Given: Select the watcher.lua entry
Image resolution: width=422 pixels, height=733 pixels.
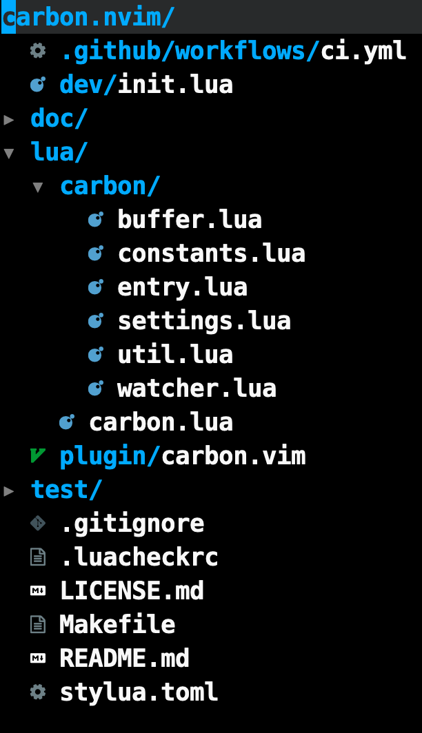Looking at the screenshot, I should (197, 388).
